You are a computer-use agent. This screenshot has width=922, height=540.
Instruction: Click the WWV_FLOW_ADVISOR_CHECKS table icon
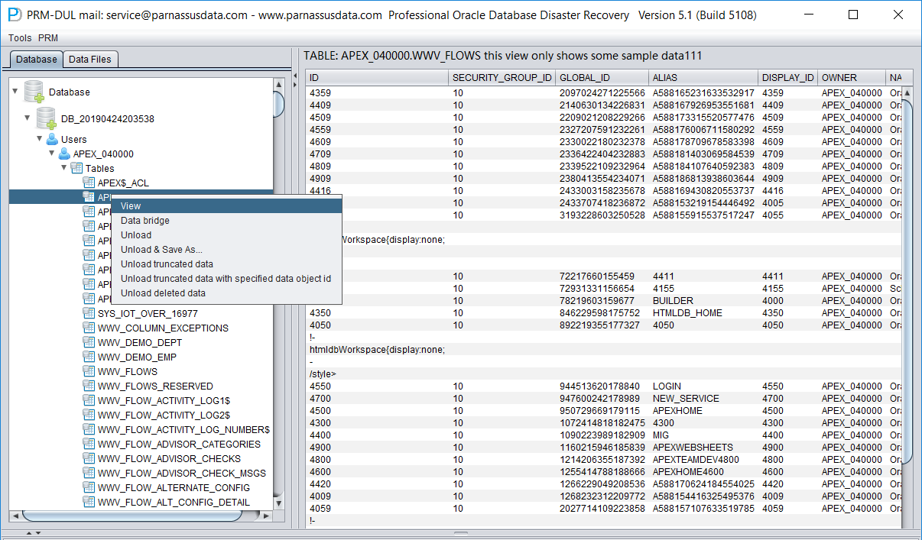tap(89, 458)
